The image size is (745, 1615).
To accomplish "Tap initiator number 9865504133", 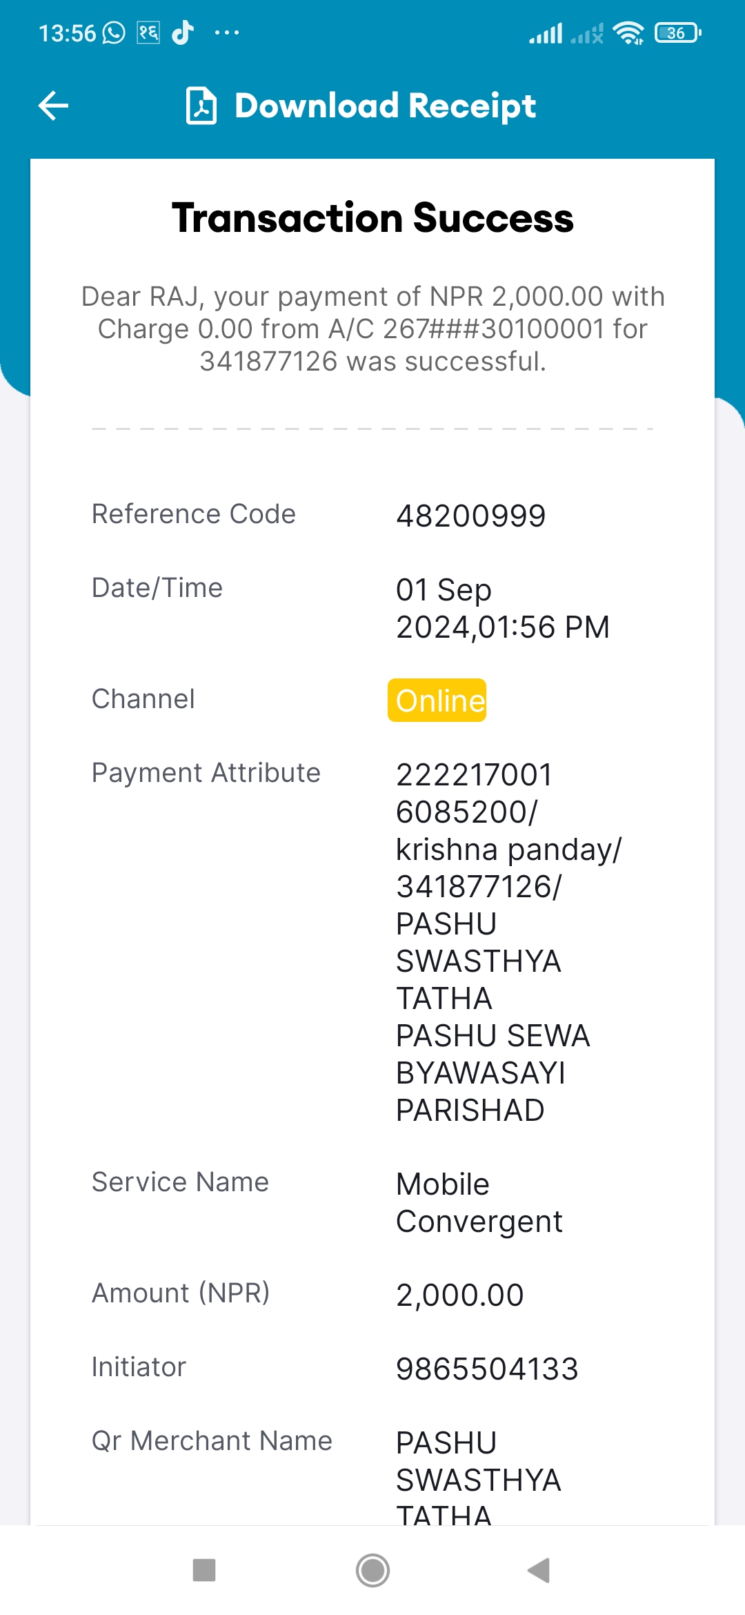I will [x=487, y=1369].
